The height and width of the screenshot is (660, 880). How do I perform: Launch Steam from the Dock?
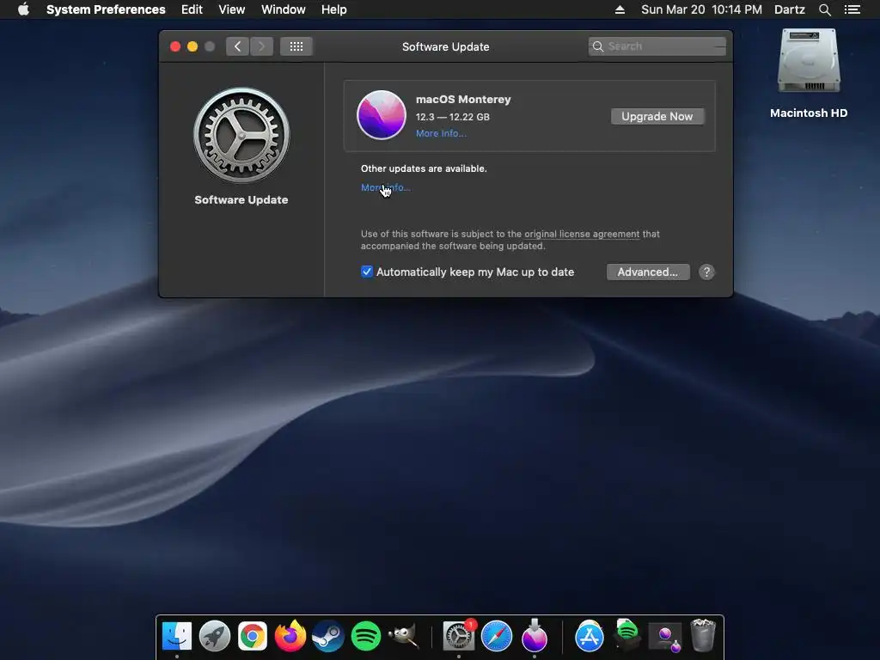(x=327, y=636)
